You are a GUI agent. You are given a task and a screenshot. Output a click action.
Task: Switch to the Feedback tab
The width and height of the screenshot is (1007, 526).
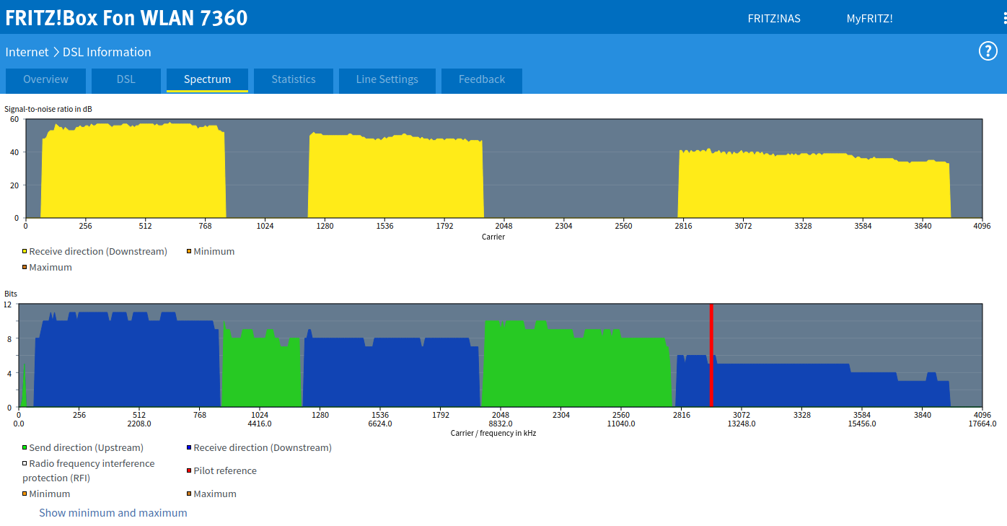(481, 80)
